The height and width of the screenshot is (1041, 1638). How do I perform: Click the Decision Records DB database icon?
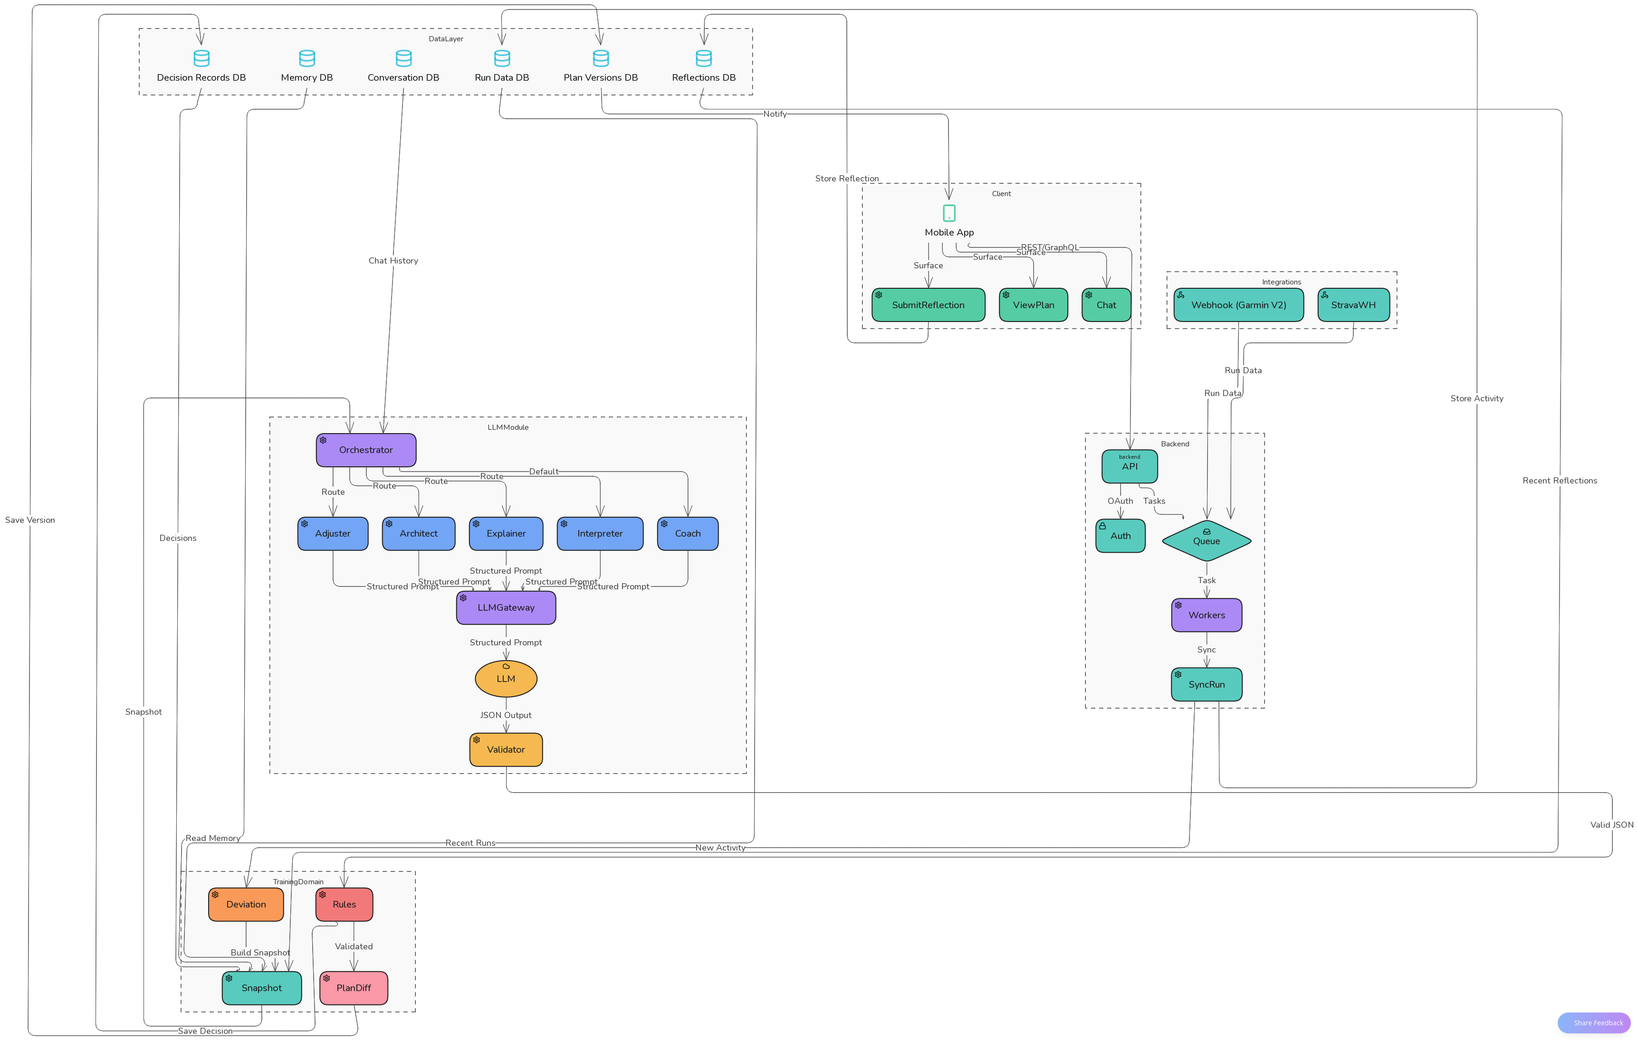coord(201,58)
